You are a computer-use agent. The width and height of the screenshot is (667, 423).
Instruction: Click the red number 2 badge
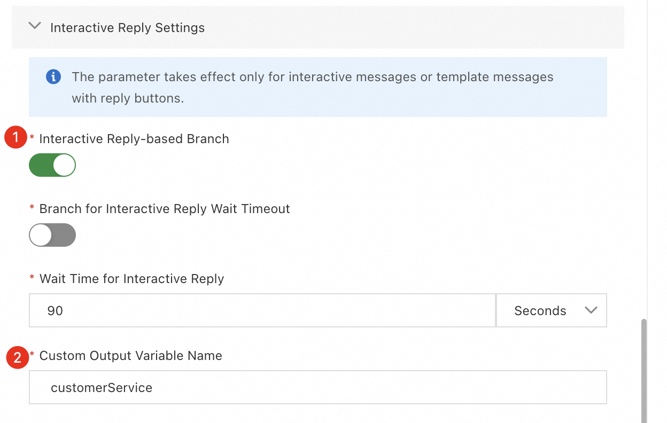tap(17, 357)
